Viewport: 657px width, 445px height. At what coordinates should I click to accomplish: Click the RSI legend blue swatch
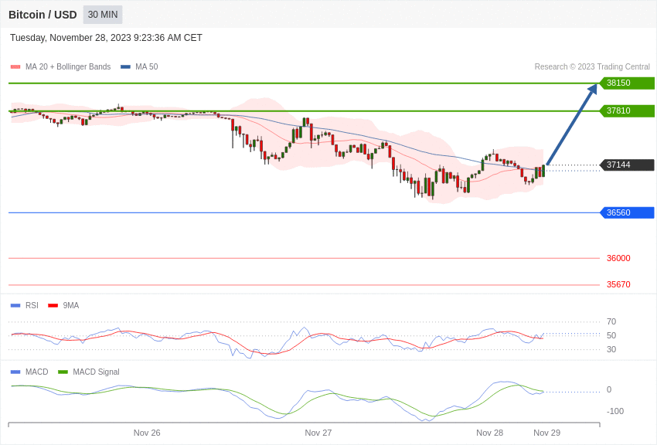pyautogui.click(x=15, y=306)
